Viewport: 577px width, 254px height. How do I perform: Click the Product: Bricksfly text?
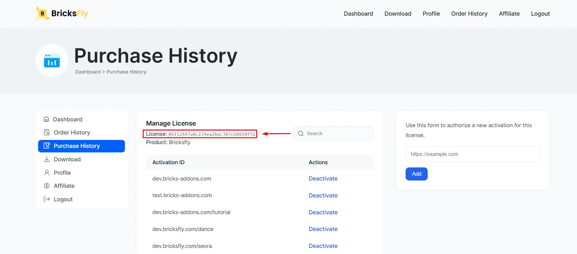(168, 142)
